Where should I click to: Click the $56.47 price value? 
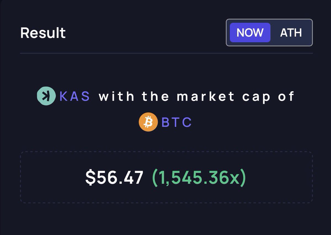pos(114,177)
